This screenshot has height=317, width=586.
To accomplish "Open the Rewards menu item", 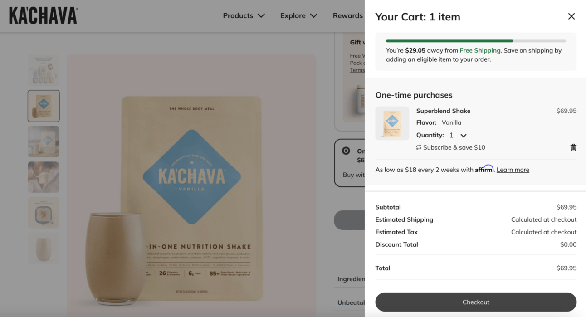I will click(x=348, y=15).
